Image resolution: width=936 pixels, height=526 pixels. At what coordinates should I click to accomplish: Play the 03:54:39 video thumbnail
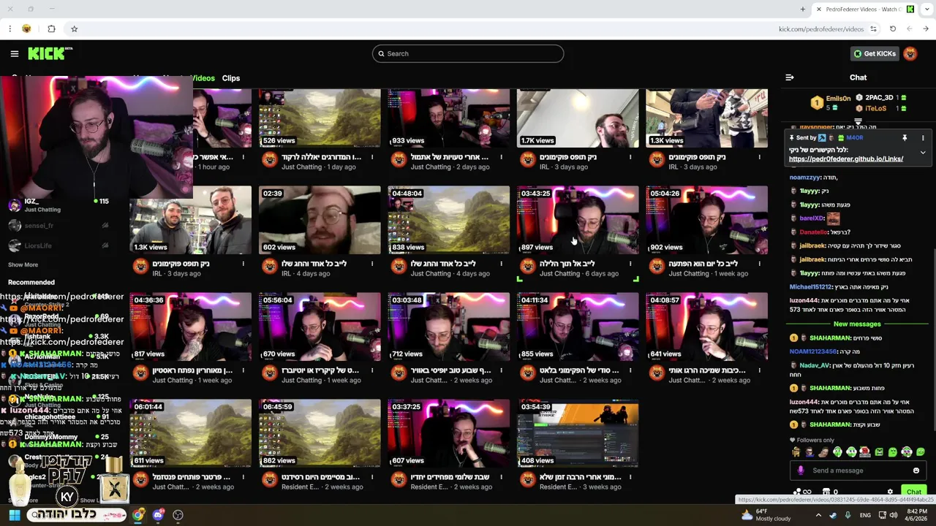[578, 433]
